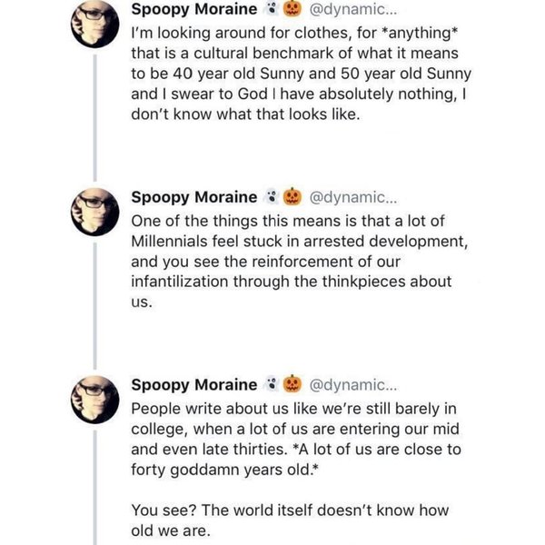Click the pumpkin emoji in the clothes tweet
Screen dimensions: 545x545
[292, 10]
